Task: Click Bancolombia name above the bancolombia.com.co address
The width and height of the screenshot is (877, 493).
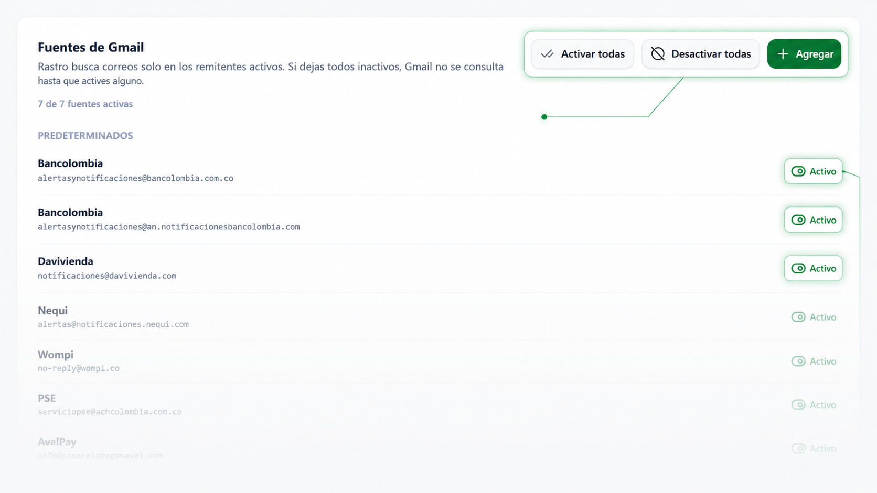Action: pyautogui.click(x=70, y=163)
